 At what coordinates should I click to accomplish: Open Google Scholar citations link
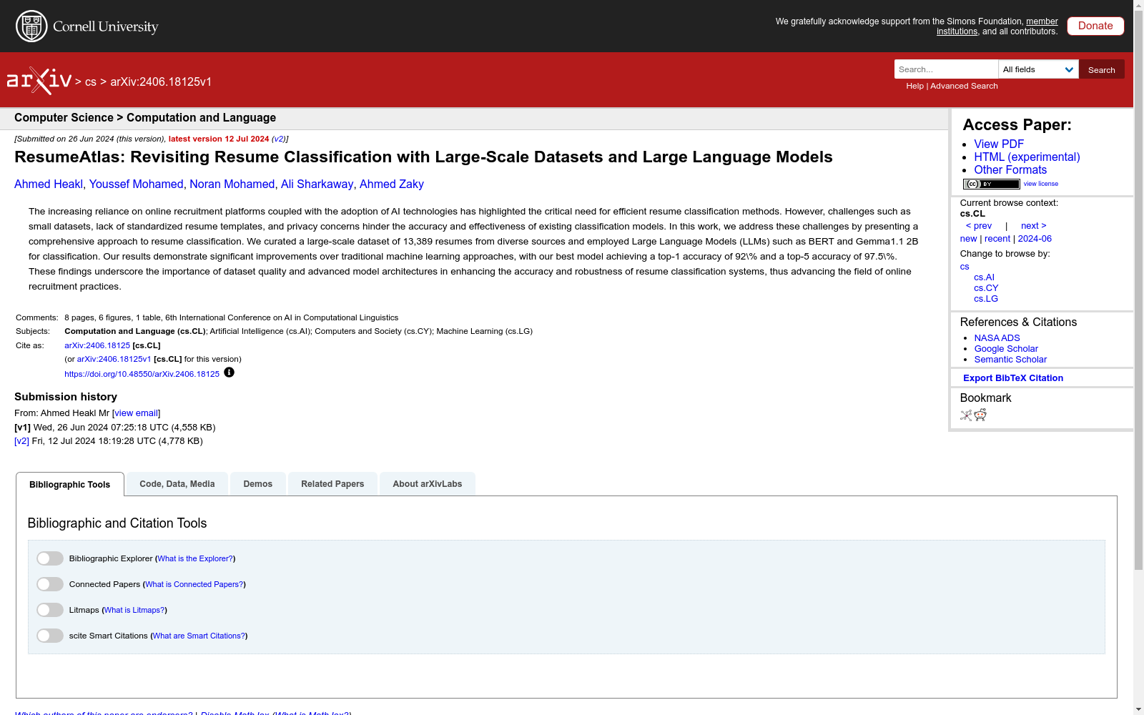[x=1006, y=349]
